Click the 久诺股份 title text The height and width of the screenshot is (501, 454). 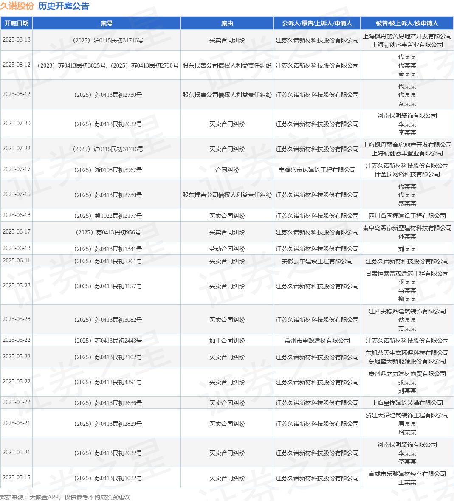(x=17, y=6)
